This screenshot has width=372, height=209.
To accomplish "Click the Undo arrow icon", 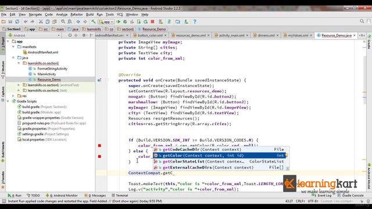I will click(x=26, y=21).
